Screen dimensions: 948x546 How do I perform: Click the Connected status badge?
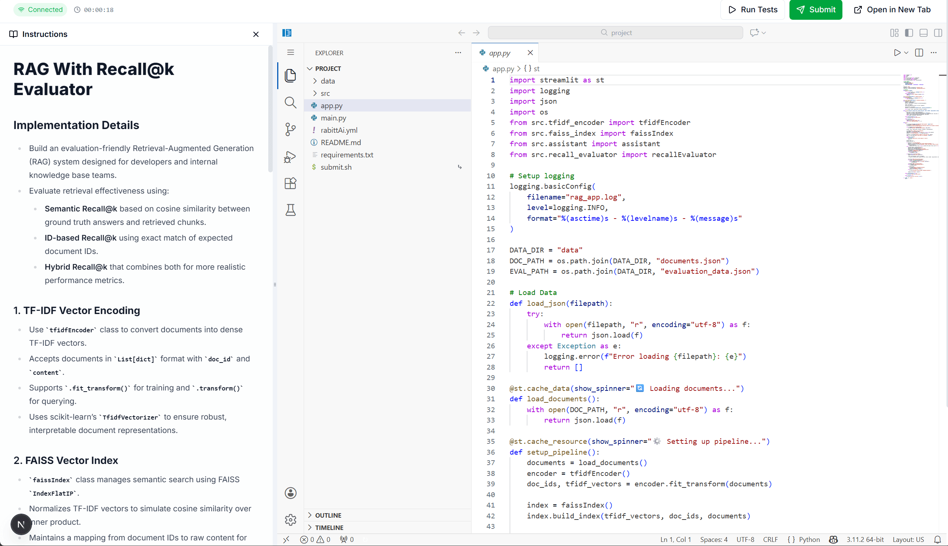pos(41,10)
